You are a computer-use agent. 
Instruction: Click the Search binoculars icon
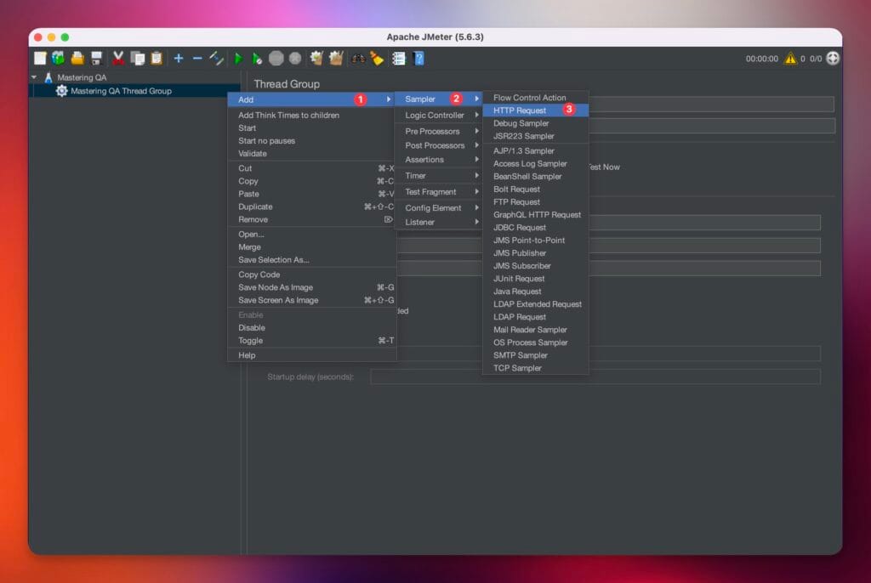pyautogui.click(x=358, y=59)
